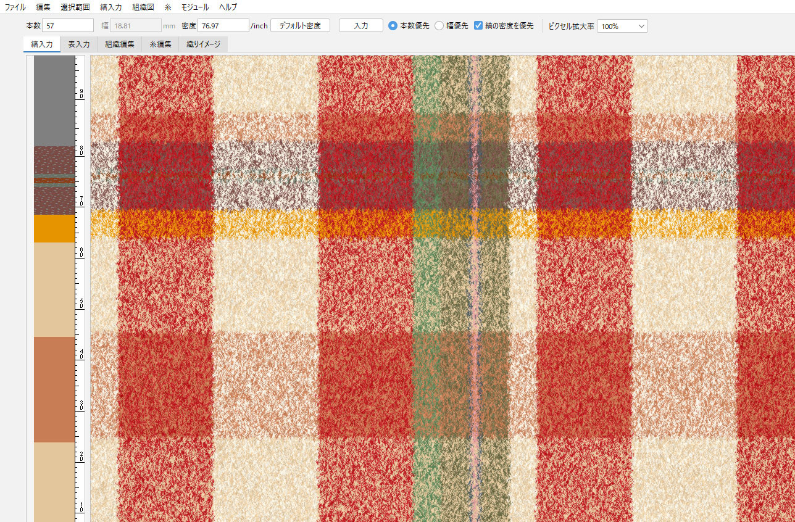
Task: Uncheck the 縞の密度を優先 checkbox
Action: [478, 26]
